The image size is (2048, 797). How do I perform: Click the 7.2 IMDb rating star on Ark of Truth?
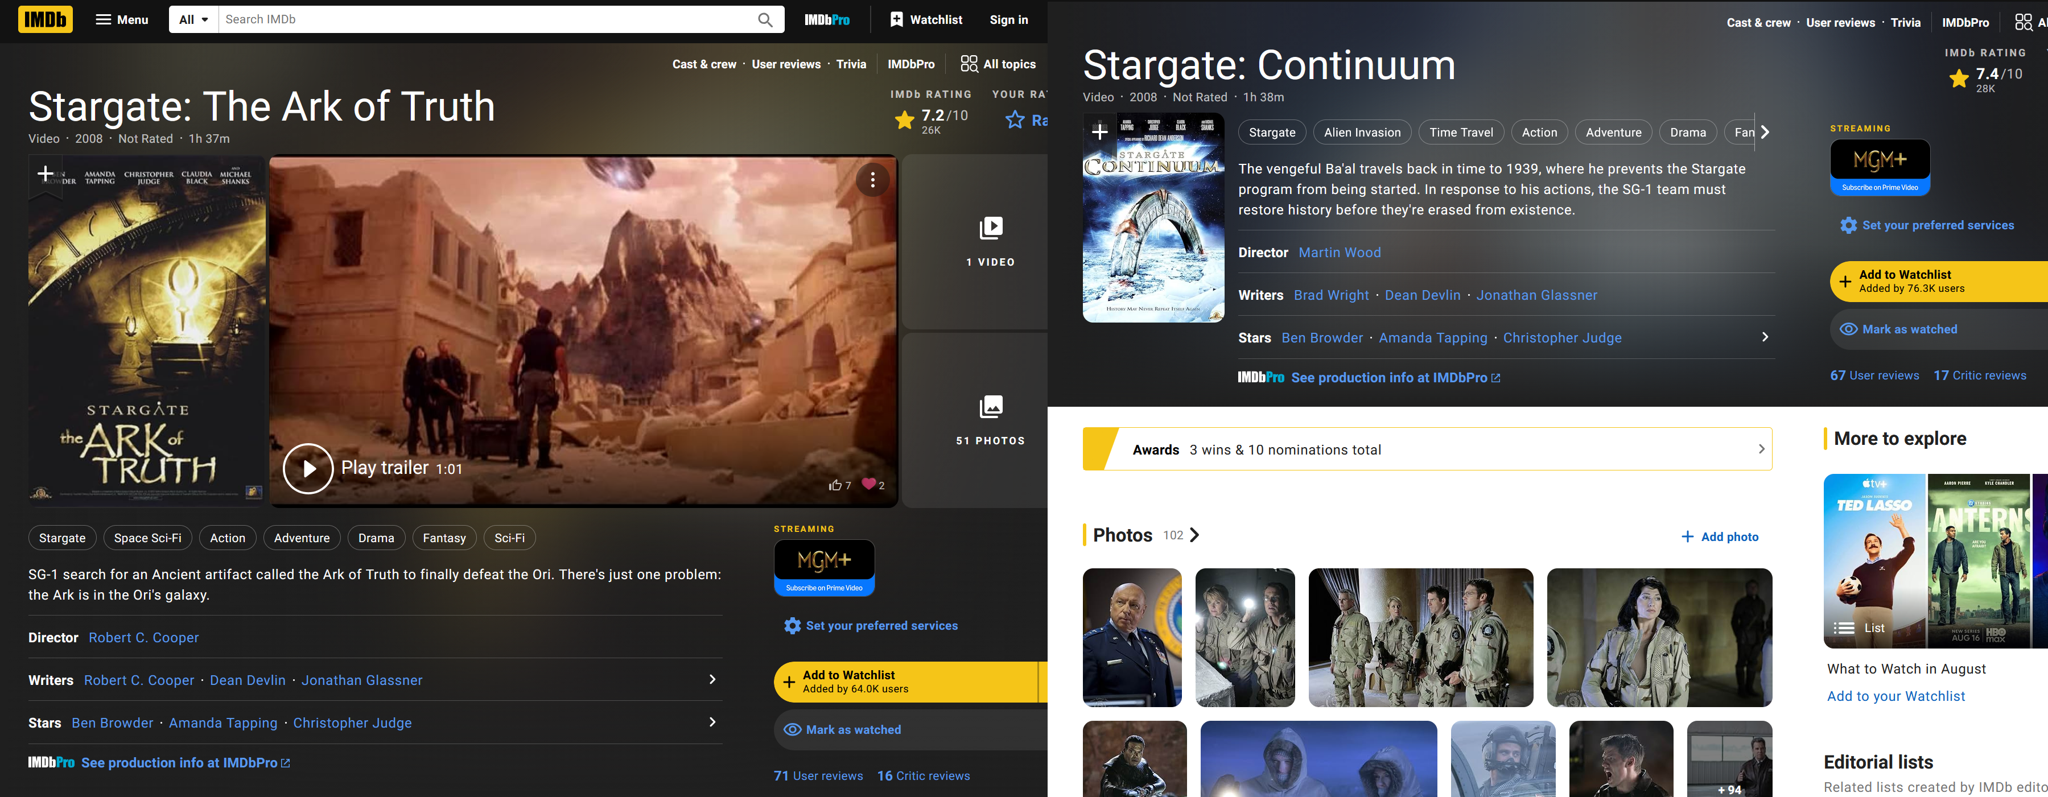pos(905,120)
